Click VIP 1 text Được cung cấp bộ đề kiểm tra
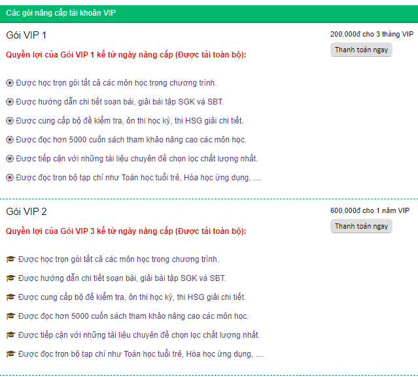The image size is (418, 377). pos(130,121)
